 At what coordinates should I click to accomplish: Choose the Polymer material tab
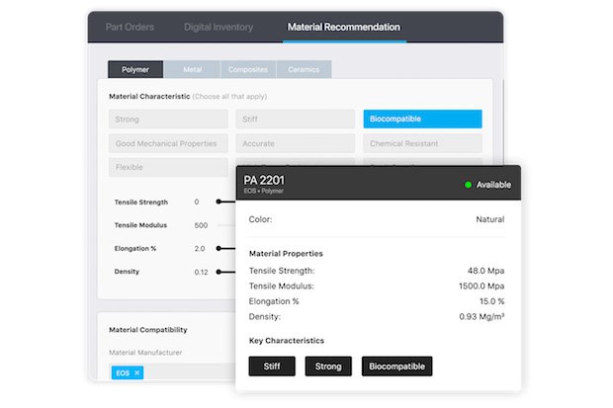(x=135, y=69)
